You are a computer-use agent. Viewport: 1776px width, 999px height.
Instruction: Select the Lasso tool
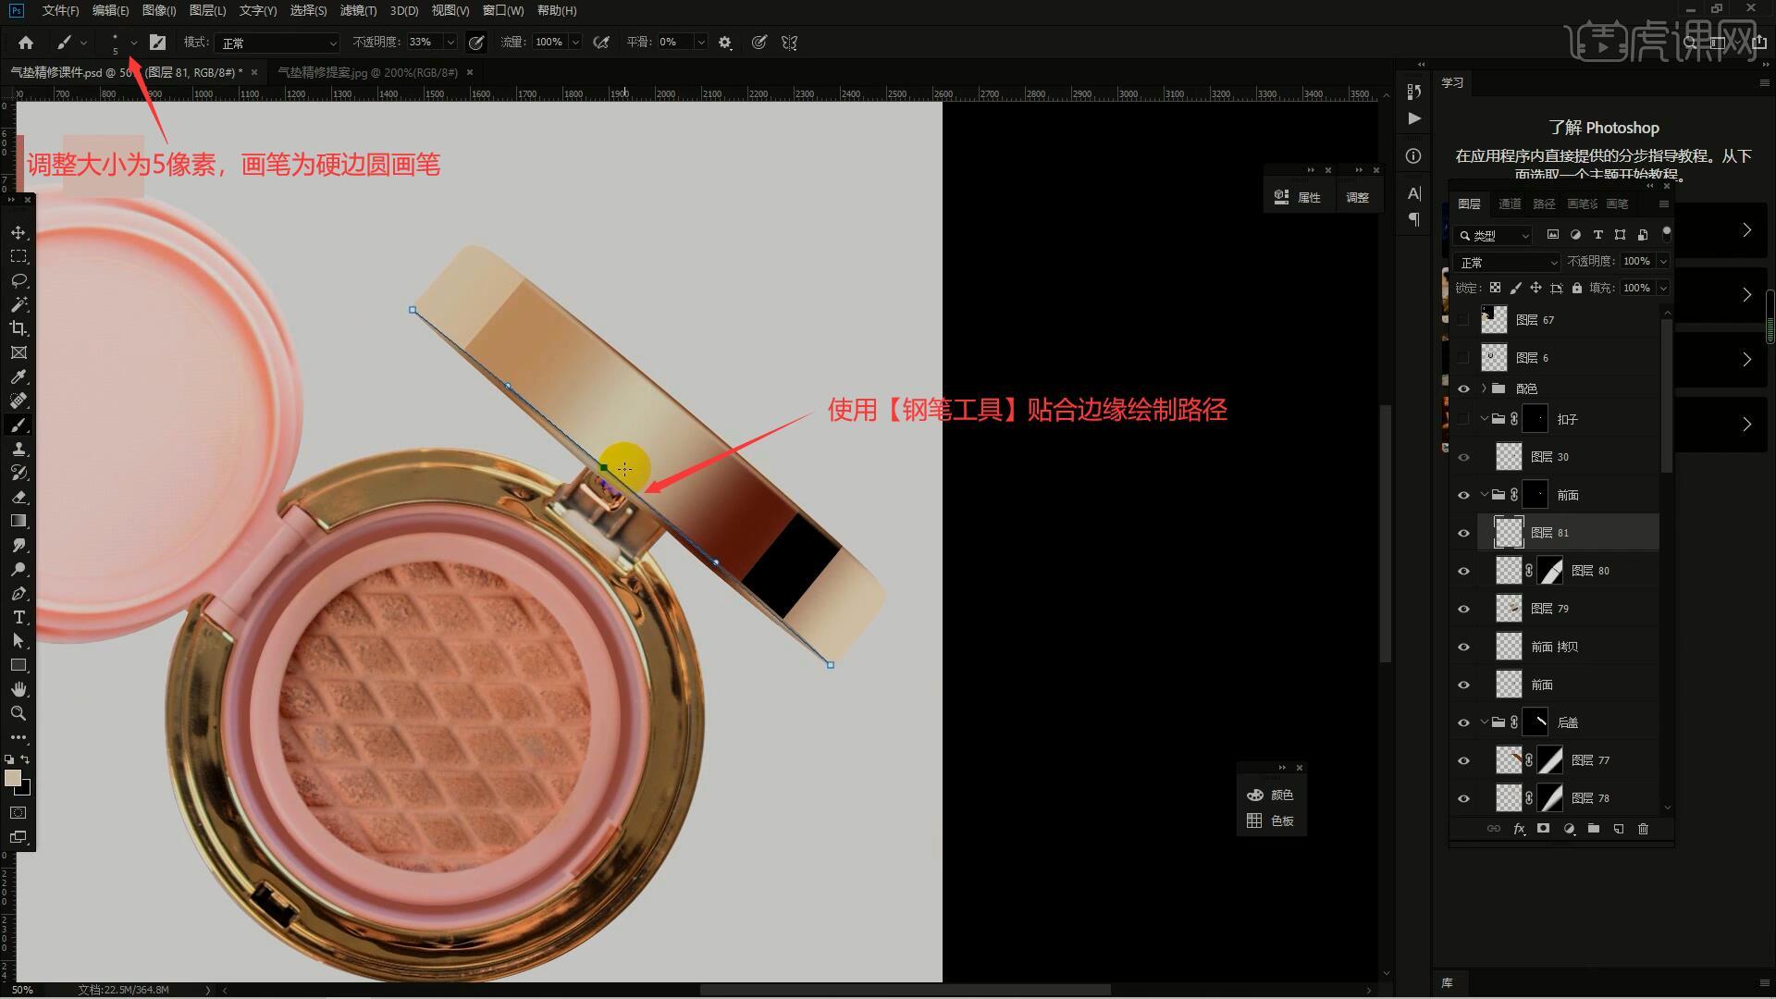click(18, 280)
